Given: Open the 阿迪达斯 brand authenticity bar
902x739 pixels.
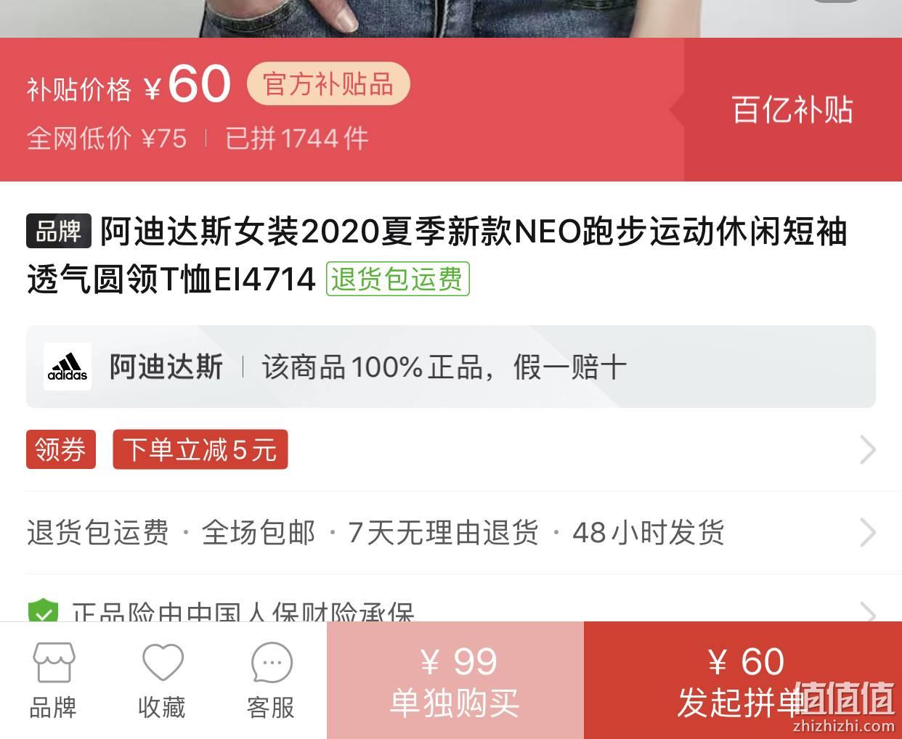Looking at the screenshot, I should click(451, 367).
